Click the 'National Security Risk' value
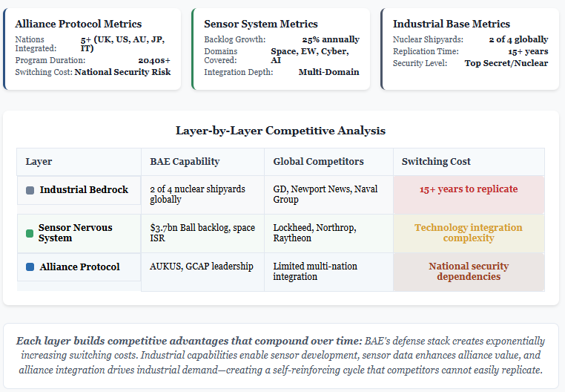565x392 pixels. 122,72
